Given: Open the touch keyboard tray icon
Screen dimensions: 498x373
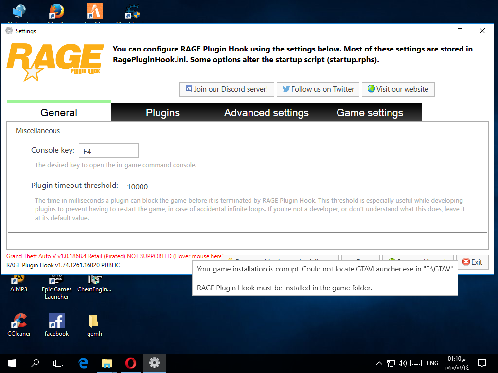Looking at the screenshot, I should click(416, 363).
